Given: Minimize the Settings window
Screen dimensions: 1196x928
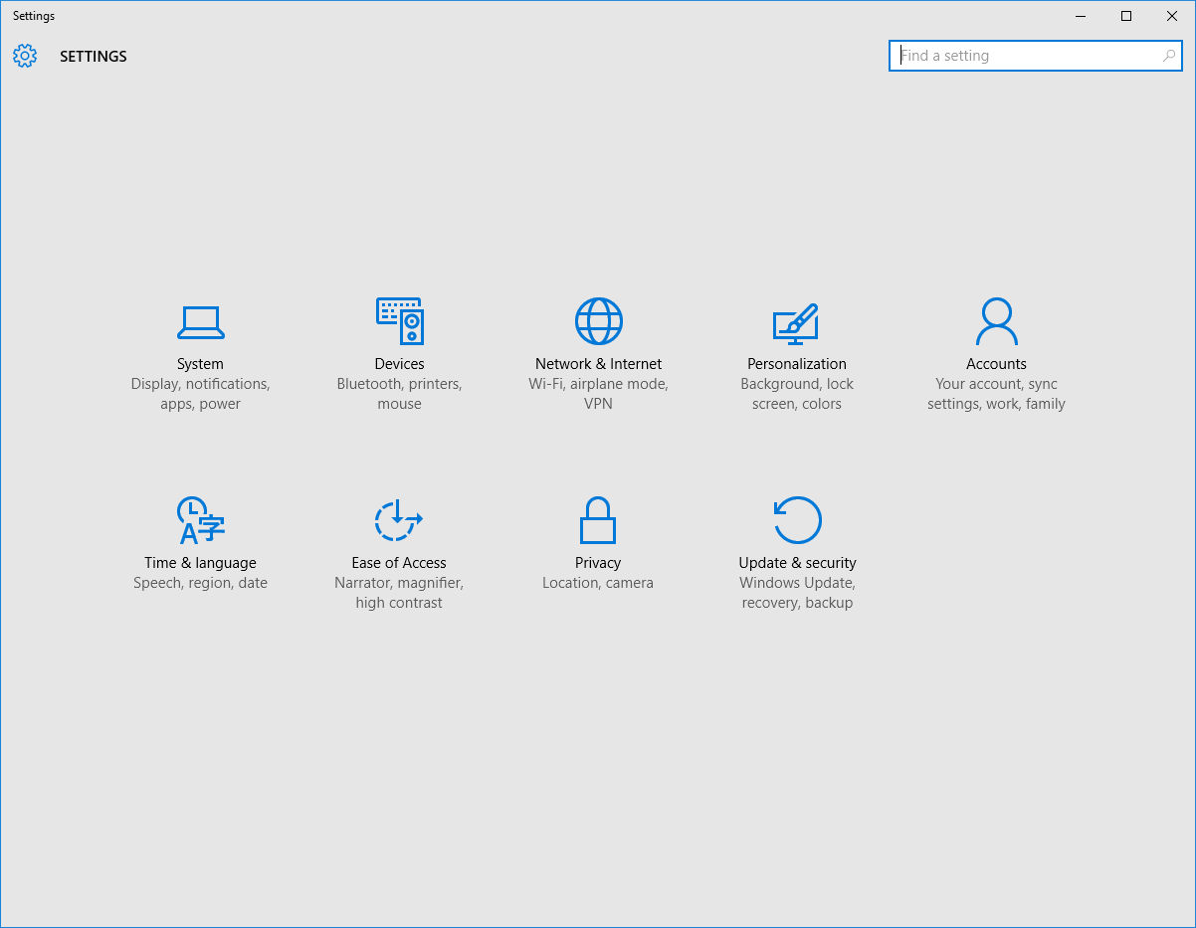Looking at the screenshot, I should pyautogui.click(x=1081, y=16).
